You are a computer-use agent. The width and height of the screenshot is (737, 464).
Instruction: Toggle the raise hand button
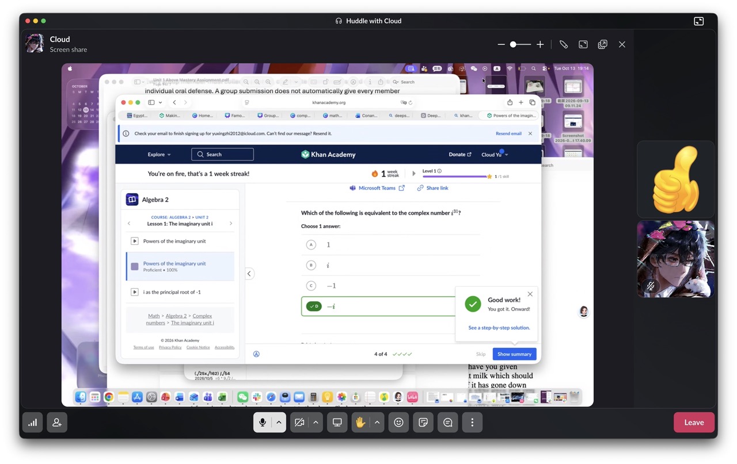click(360, 423)
